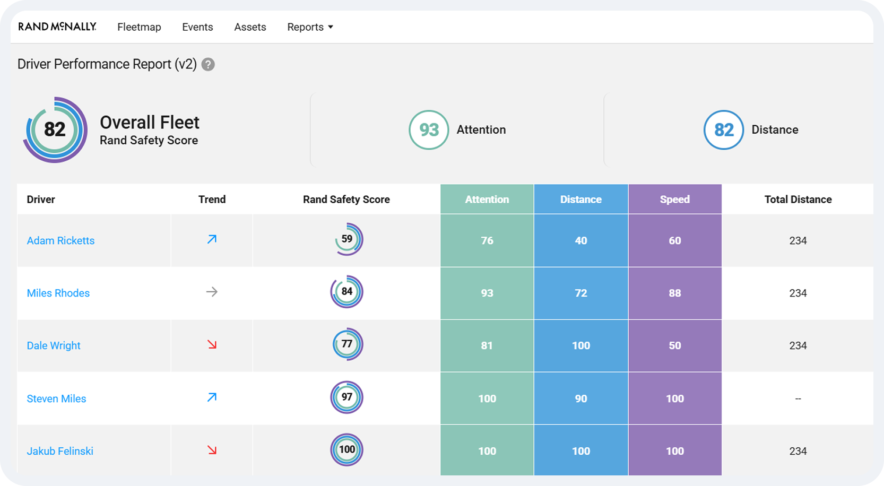Sort by the Trend column header

[x=212, y=199]
